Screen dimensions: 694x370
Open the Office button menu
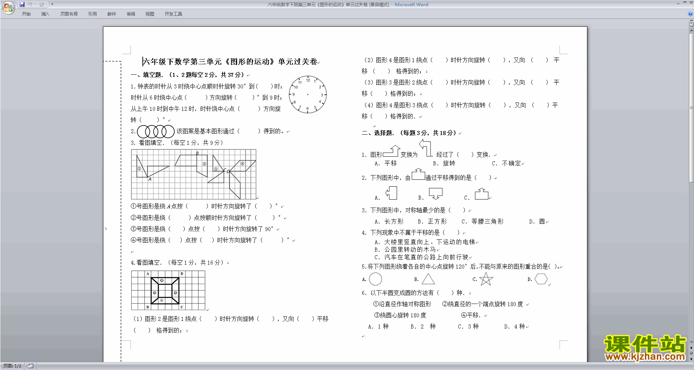(8, 7)
